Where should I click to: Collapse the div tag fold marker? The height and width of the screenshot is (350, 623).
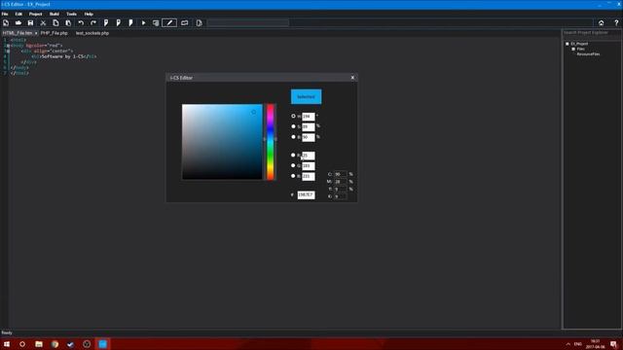[8, 52]
